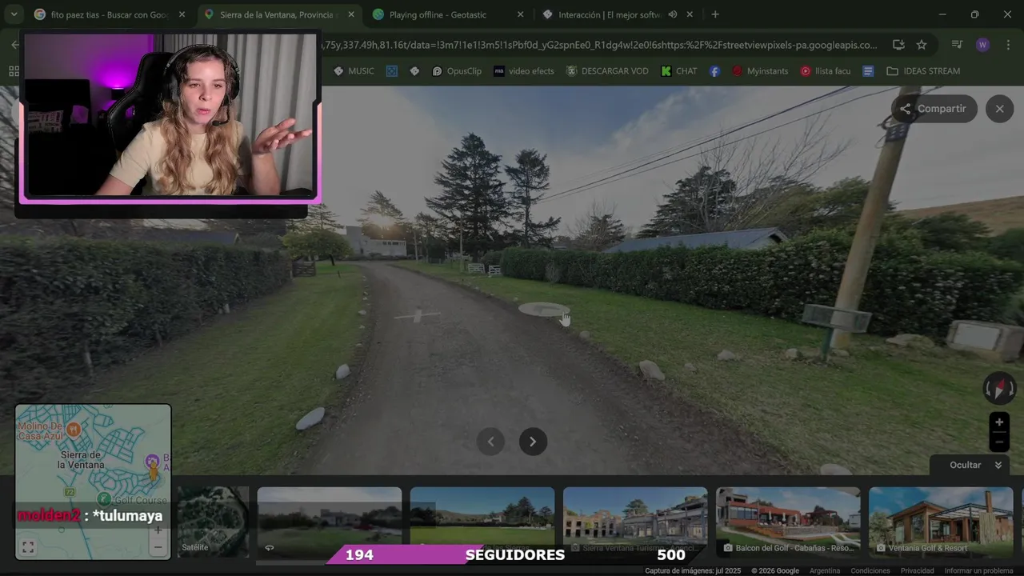Open the DESCARGAR VOD bookmark
This screenshot has height=576, width=1024.
tap(607, 71)
